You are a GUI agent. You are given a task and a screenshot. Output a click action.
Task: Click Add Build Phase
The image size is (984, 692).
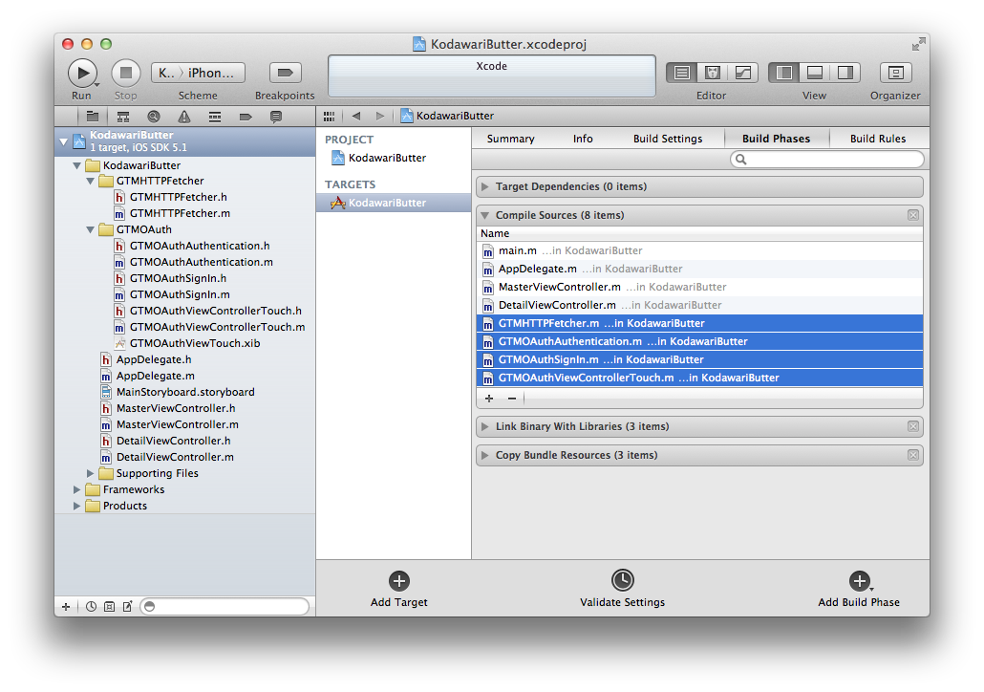(859, 589)
